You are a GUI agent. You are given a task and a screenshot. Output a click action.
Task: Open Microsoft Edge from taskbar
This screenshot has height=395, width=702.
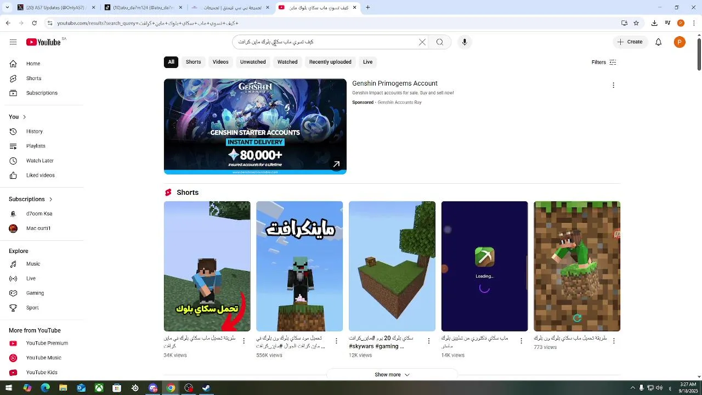[45, 388]
